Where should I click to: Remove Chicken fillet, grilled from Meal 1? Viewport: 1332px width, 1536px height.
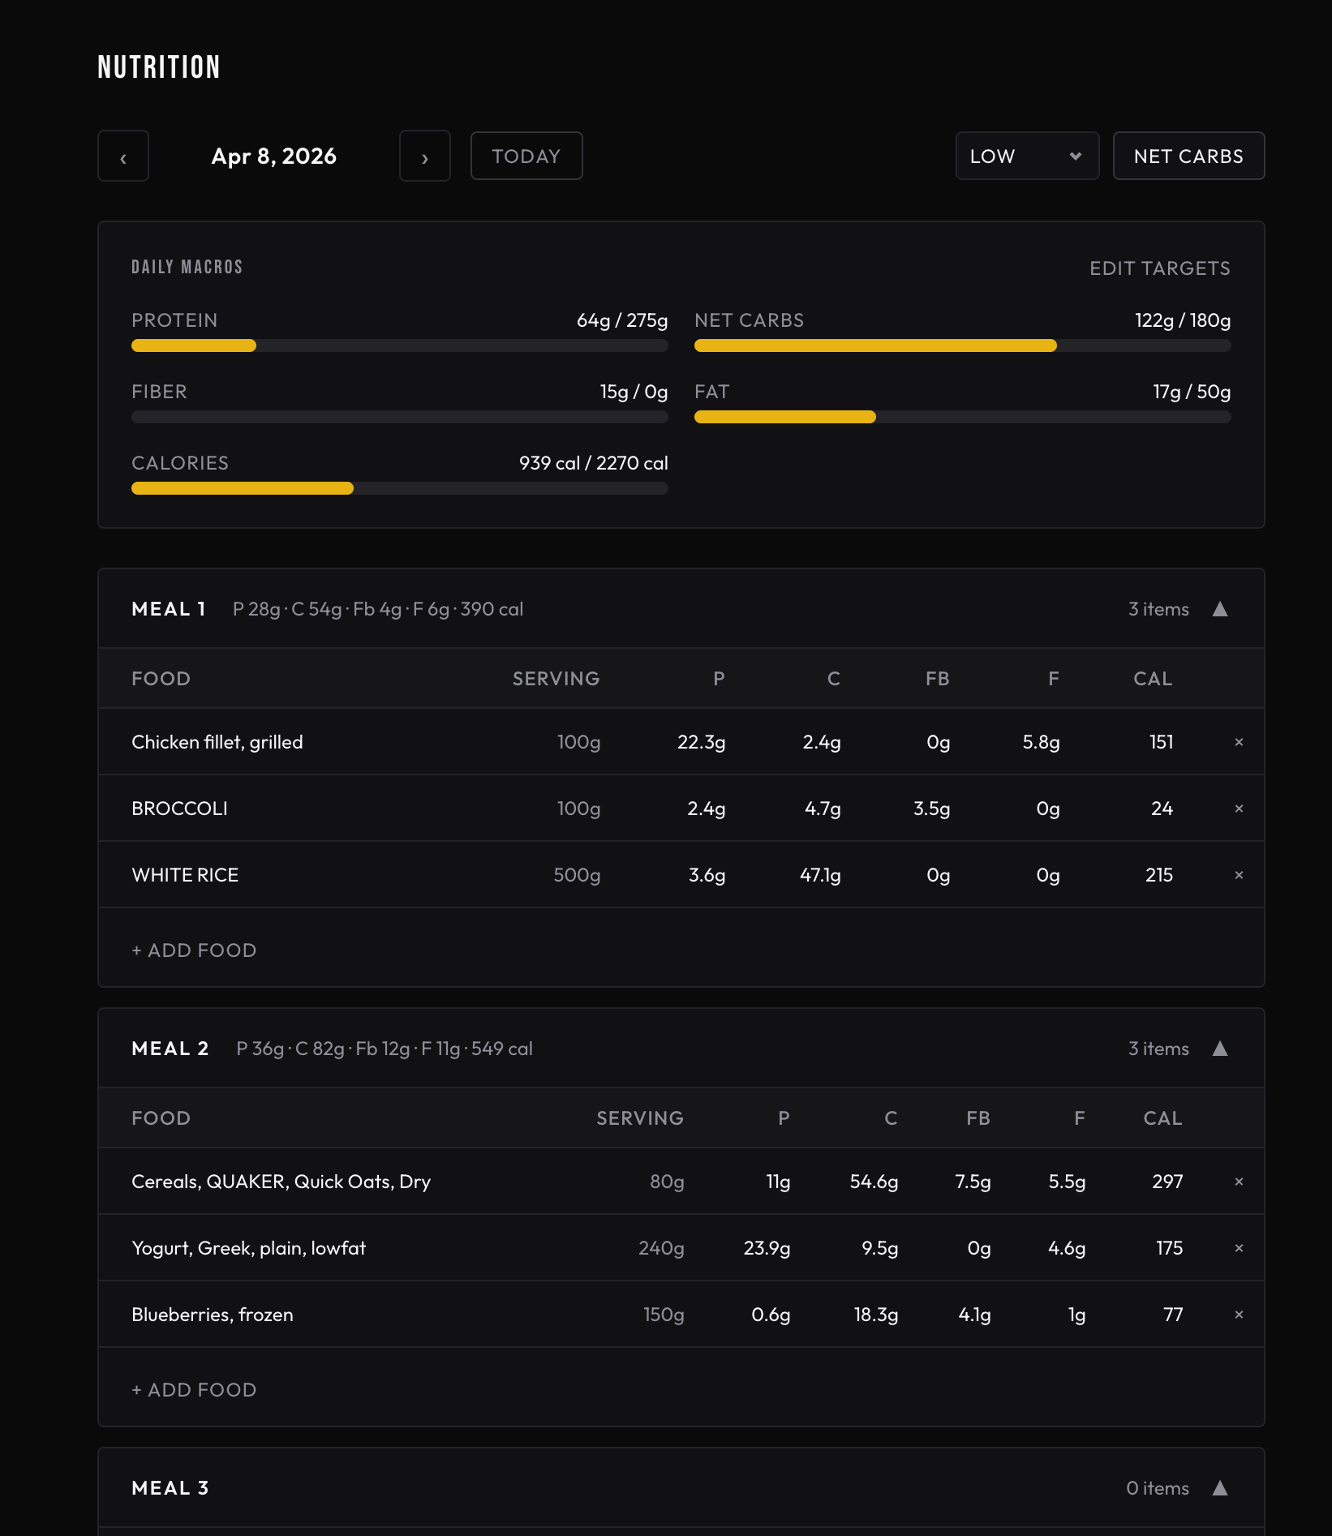[1239, 742]
